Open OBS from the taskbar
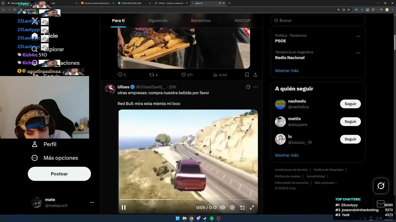 pyautogui.click(x=219, y=218)
